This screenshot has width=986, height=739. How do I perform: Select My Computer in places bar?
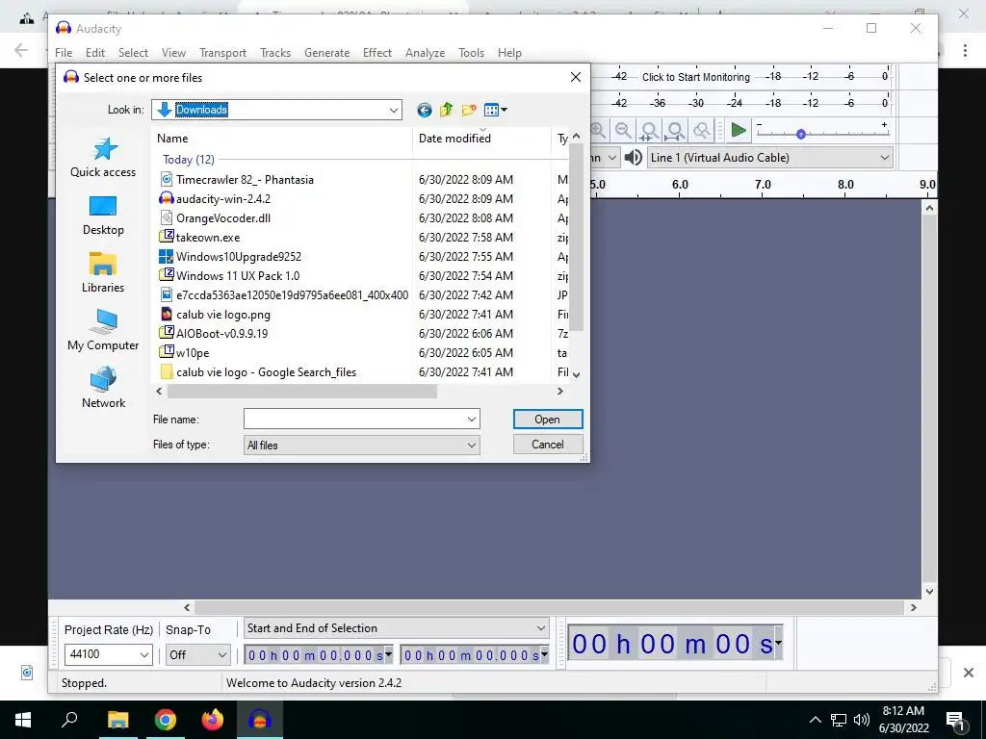(103, 331)
